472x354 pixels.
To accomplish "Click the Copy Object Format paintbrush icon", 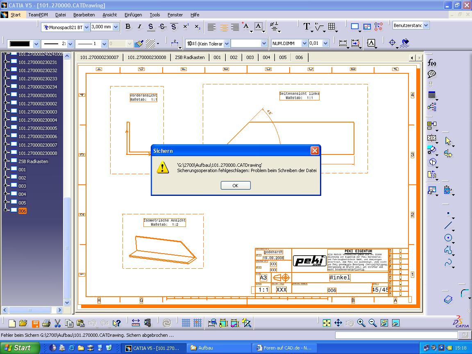I will click(138, 44).
